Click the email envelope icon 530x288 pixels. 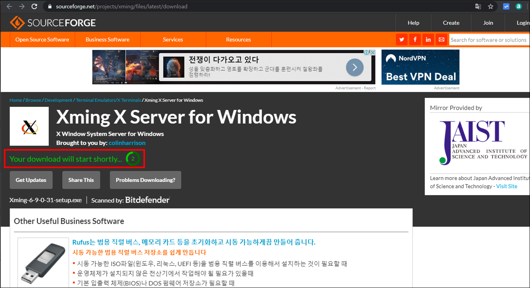coord(442,40)
